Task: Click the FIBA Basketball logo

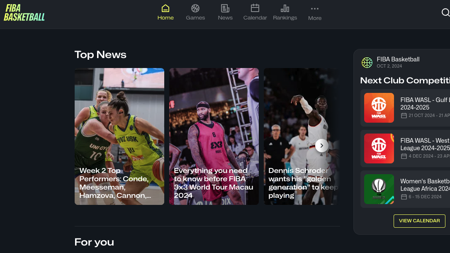Action: pyautogui.click(x=24, y=12)
